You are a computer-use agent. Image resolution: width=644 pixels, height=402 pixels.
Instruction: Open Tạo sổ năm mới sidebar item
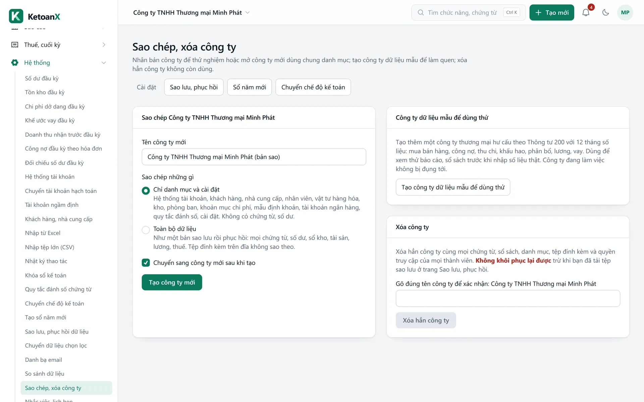pos(66,318)
